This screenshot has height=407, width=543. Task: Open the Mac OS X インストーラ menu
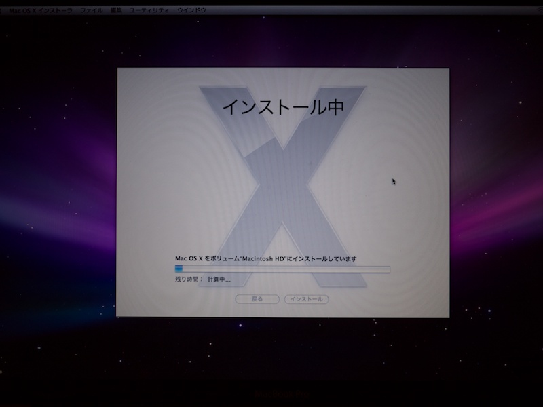pyautogui.click(x=41, y=10)
